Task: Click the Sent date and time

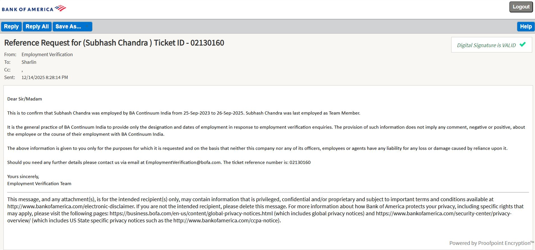Action: 45,77
